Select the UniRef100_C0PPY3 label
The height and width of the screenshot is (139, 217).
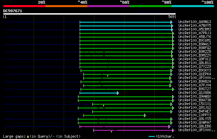pyautogui.click(x=195, y=115)
